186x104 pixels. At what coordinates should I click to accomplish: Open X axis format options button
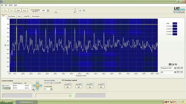point(181,68)
